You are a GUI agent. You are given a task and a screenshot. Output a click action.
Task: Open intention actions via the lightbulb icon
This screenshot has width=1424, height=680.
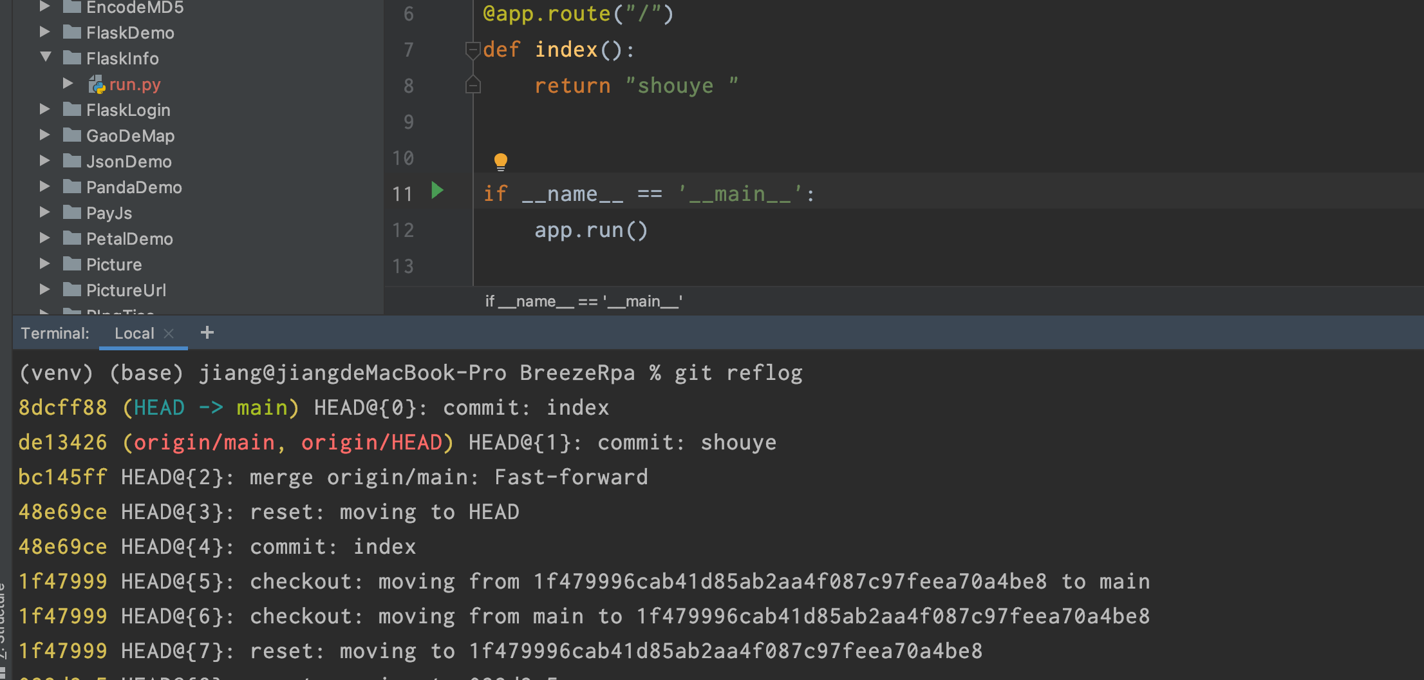[501, 160]
